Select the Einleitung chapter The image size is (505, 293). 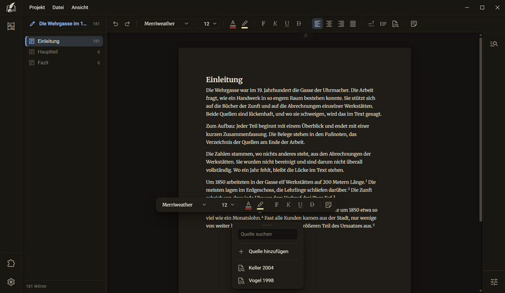[x=64, y=41]
